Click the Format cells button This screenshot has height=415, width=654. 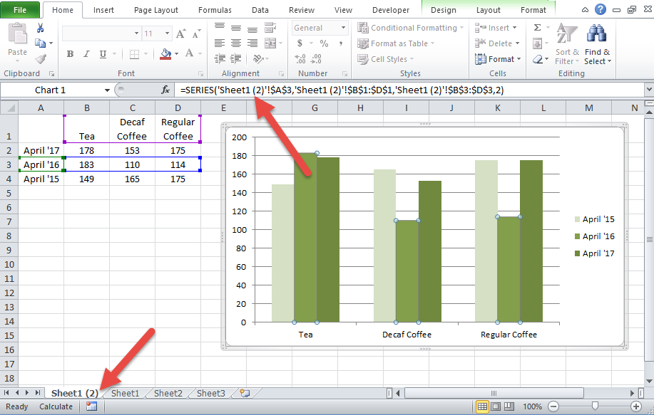(498, 59)
